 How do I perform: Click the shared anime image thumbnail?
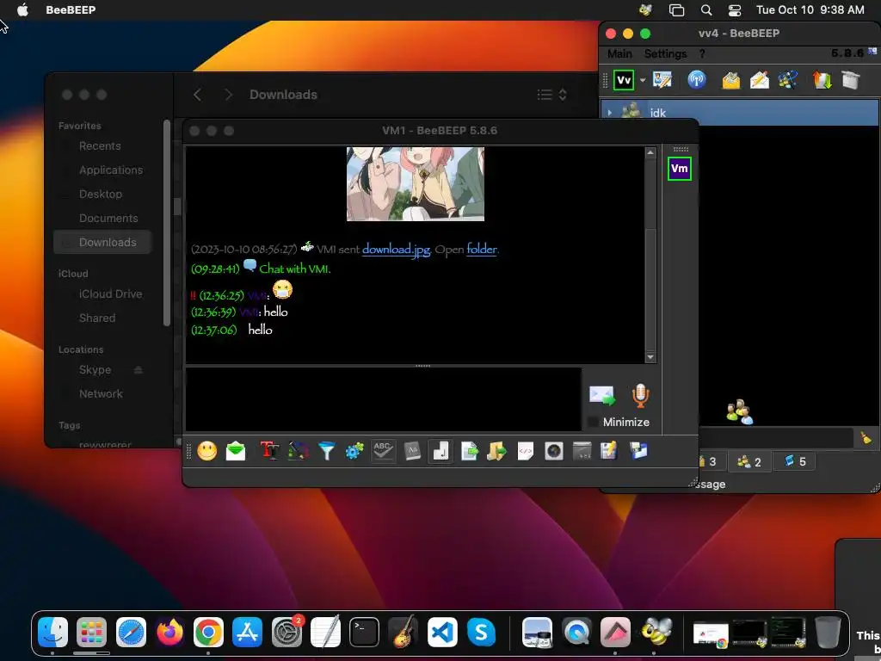[416, 184]
